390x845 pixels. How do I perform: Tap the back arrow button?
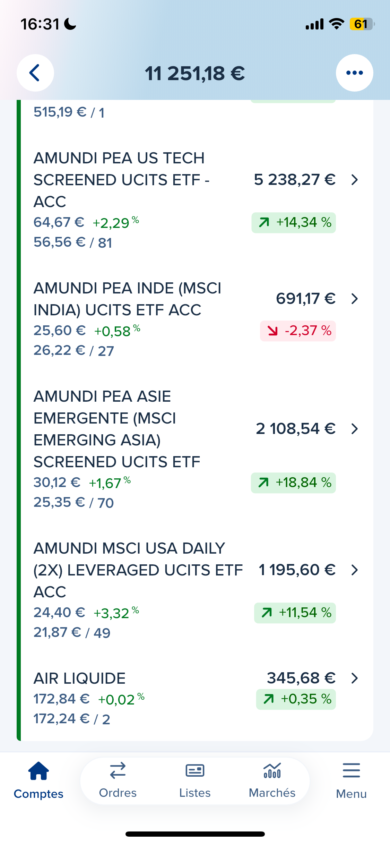pos(35,73)
